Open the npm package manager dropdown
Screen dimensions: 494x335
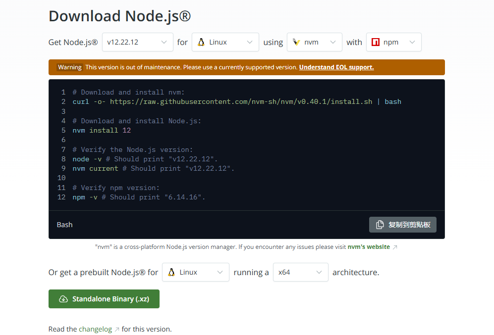point(393,42)
